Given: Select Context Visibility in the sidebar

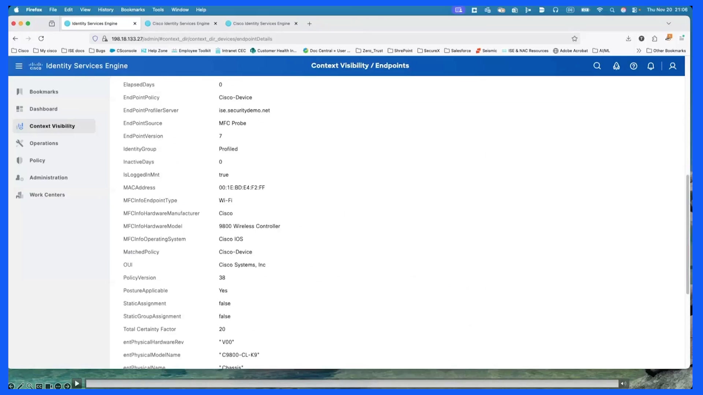Looking at the screenshot, I should pyautogui.click(x=54, y=126).
